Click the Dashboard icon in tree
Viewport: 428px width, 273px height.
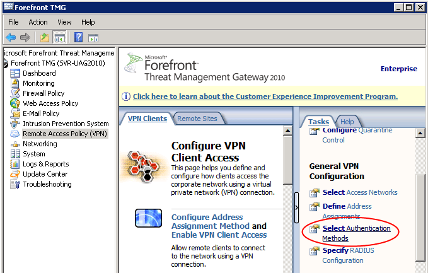click(x=15, y=73)
